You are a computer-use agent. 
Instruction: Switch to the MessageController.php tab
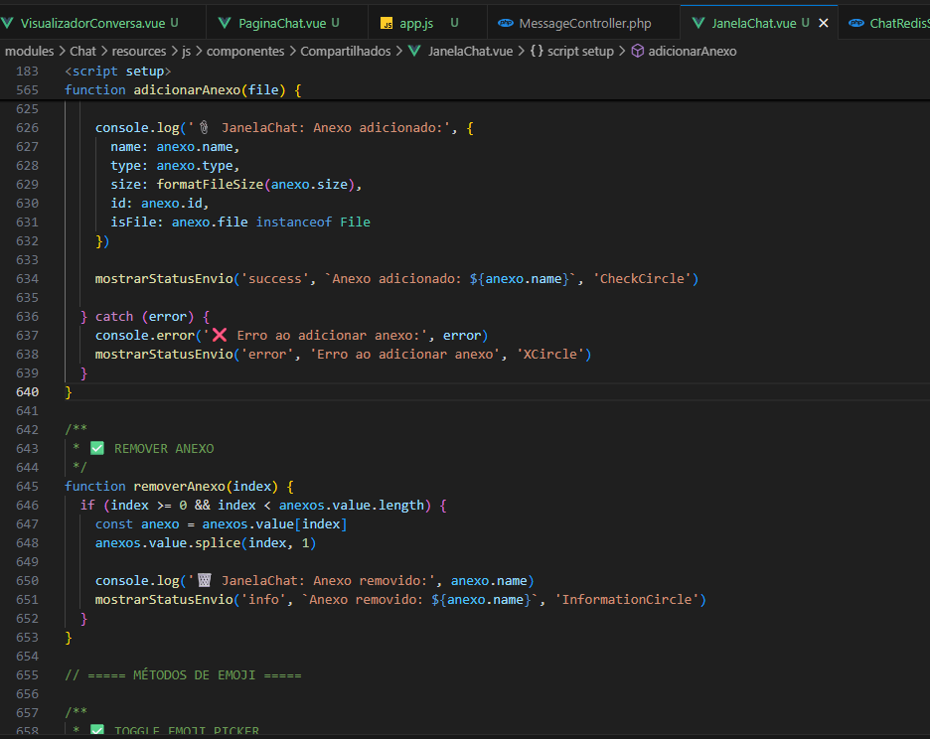tap(584, 23)
